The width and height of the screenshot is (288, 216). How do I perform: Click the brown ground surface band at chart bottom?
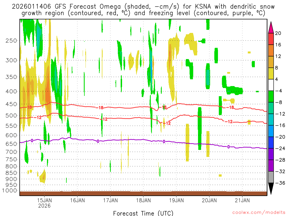[143, 193]
